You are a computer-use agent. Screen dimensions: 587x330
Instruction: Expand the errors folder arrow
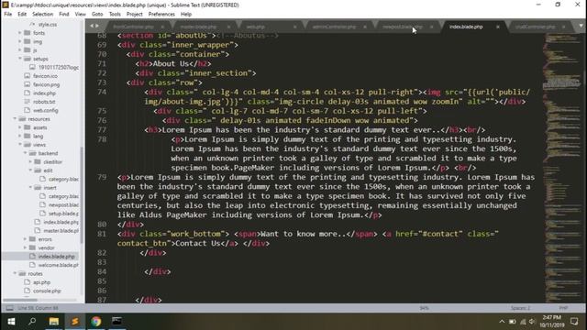click(x=25, y=239)
